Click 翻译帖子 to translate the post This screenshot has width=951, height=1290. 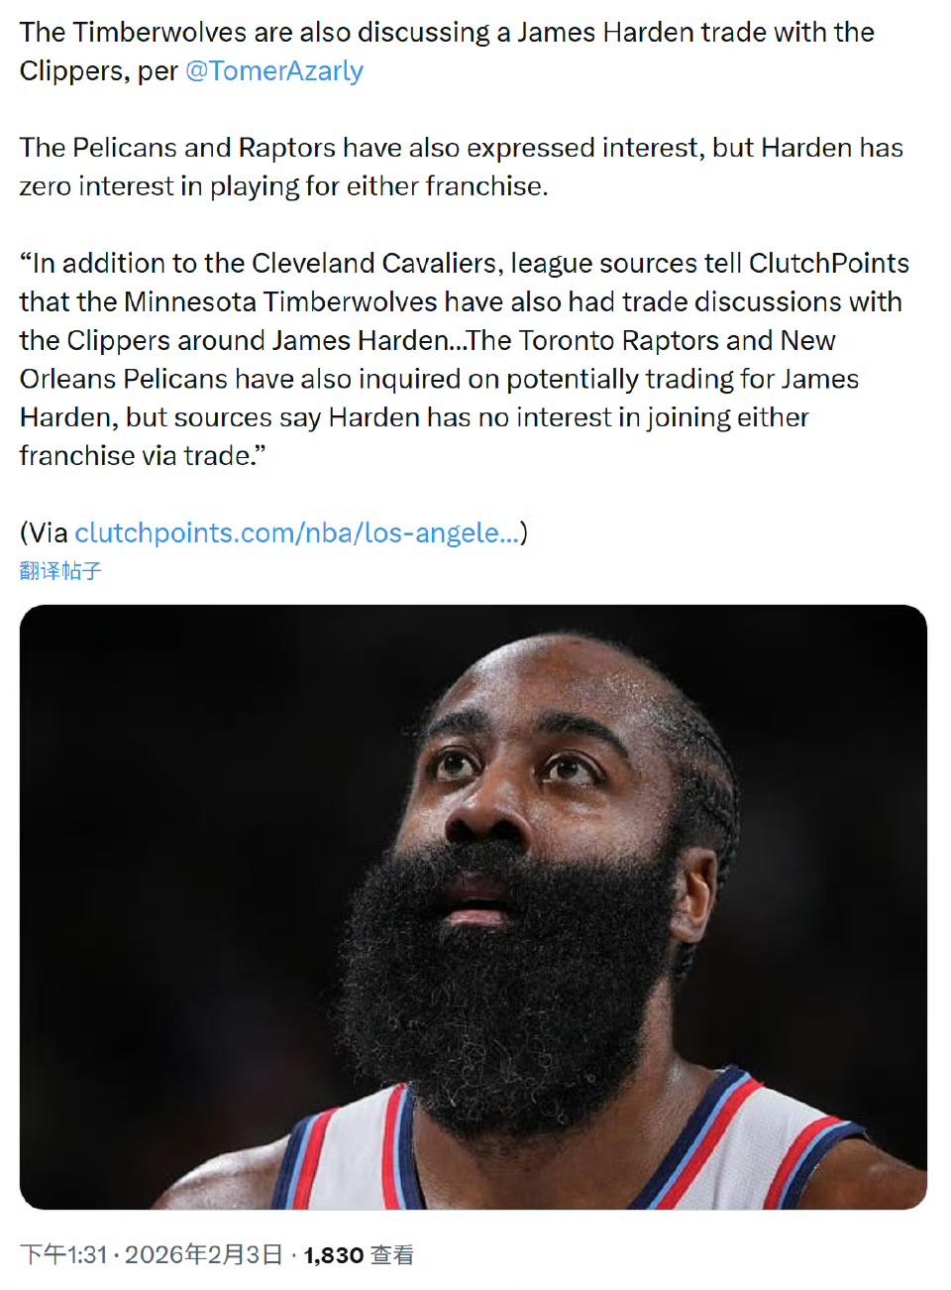pos(60,571)
